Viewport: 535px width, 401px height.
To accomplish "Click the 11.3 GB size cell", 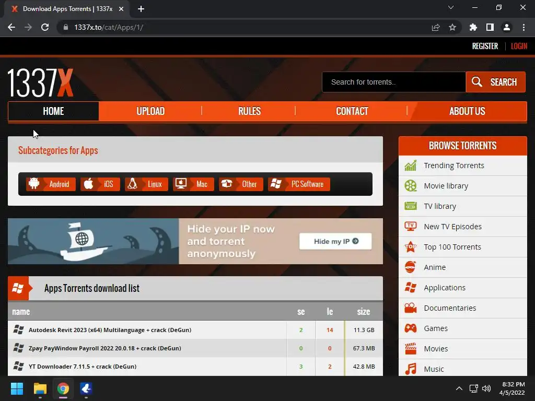I will 364,330.
